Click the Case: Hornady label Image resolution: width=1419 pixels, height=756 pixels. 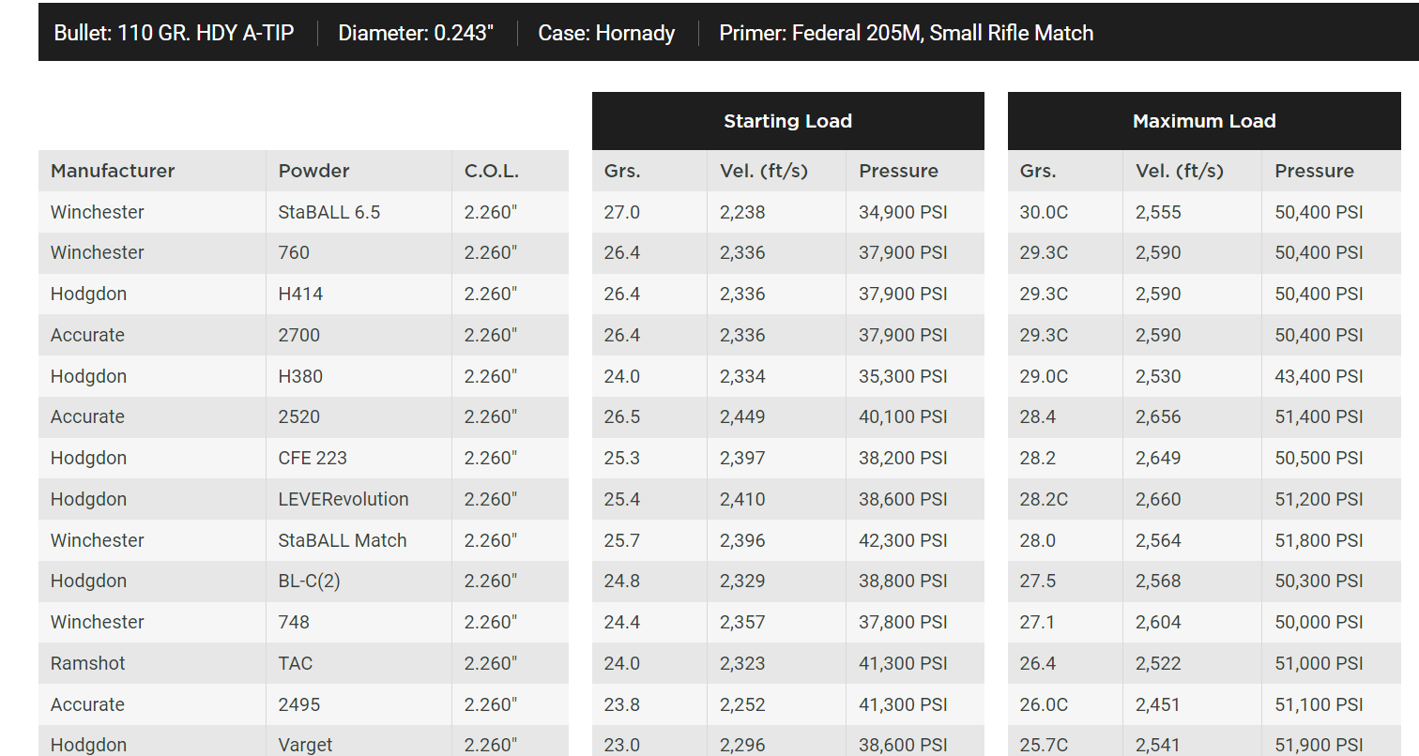606,33
